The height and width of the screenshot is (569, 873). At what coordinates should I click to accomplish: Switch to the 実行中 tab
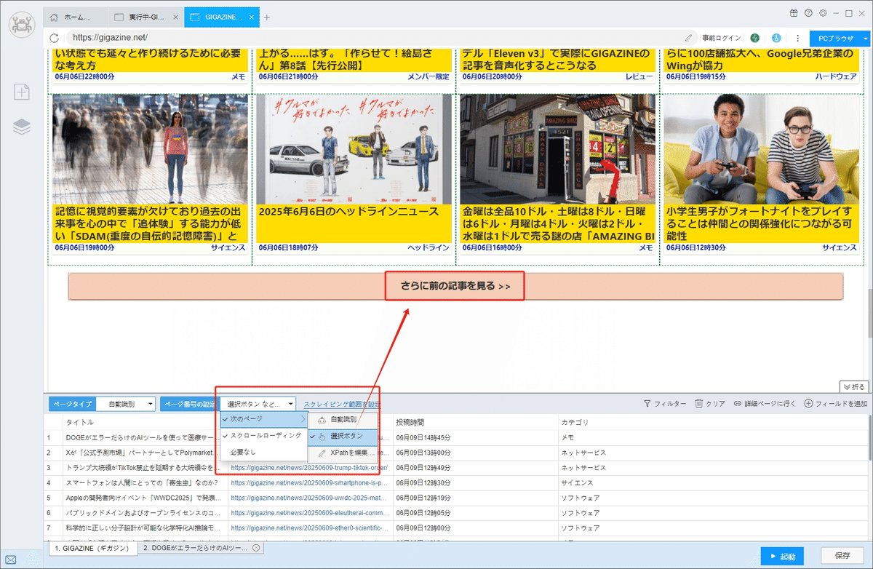[x=145, y=17]
